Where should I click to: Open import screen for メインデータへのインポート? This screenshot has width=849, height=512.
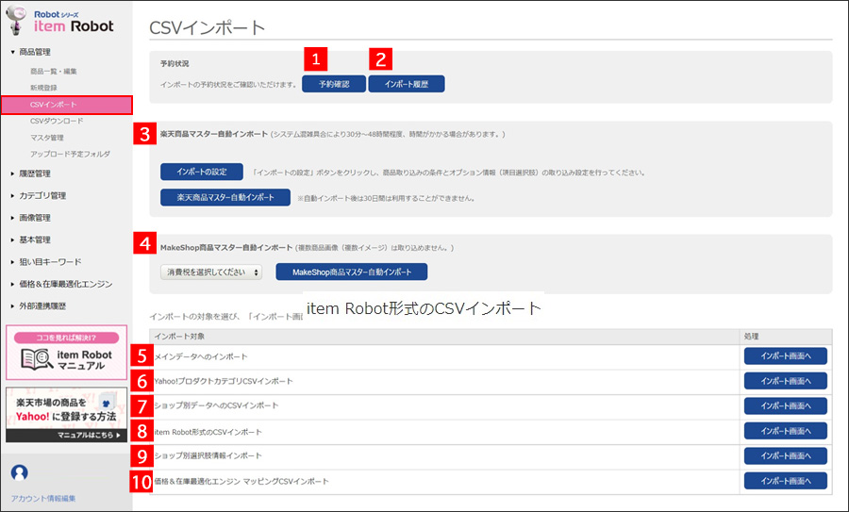coord(786,356)
